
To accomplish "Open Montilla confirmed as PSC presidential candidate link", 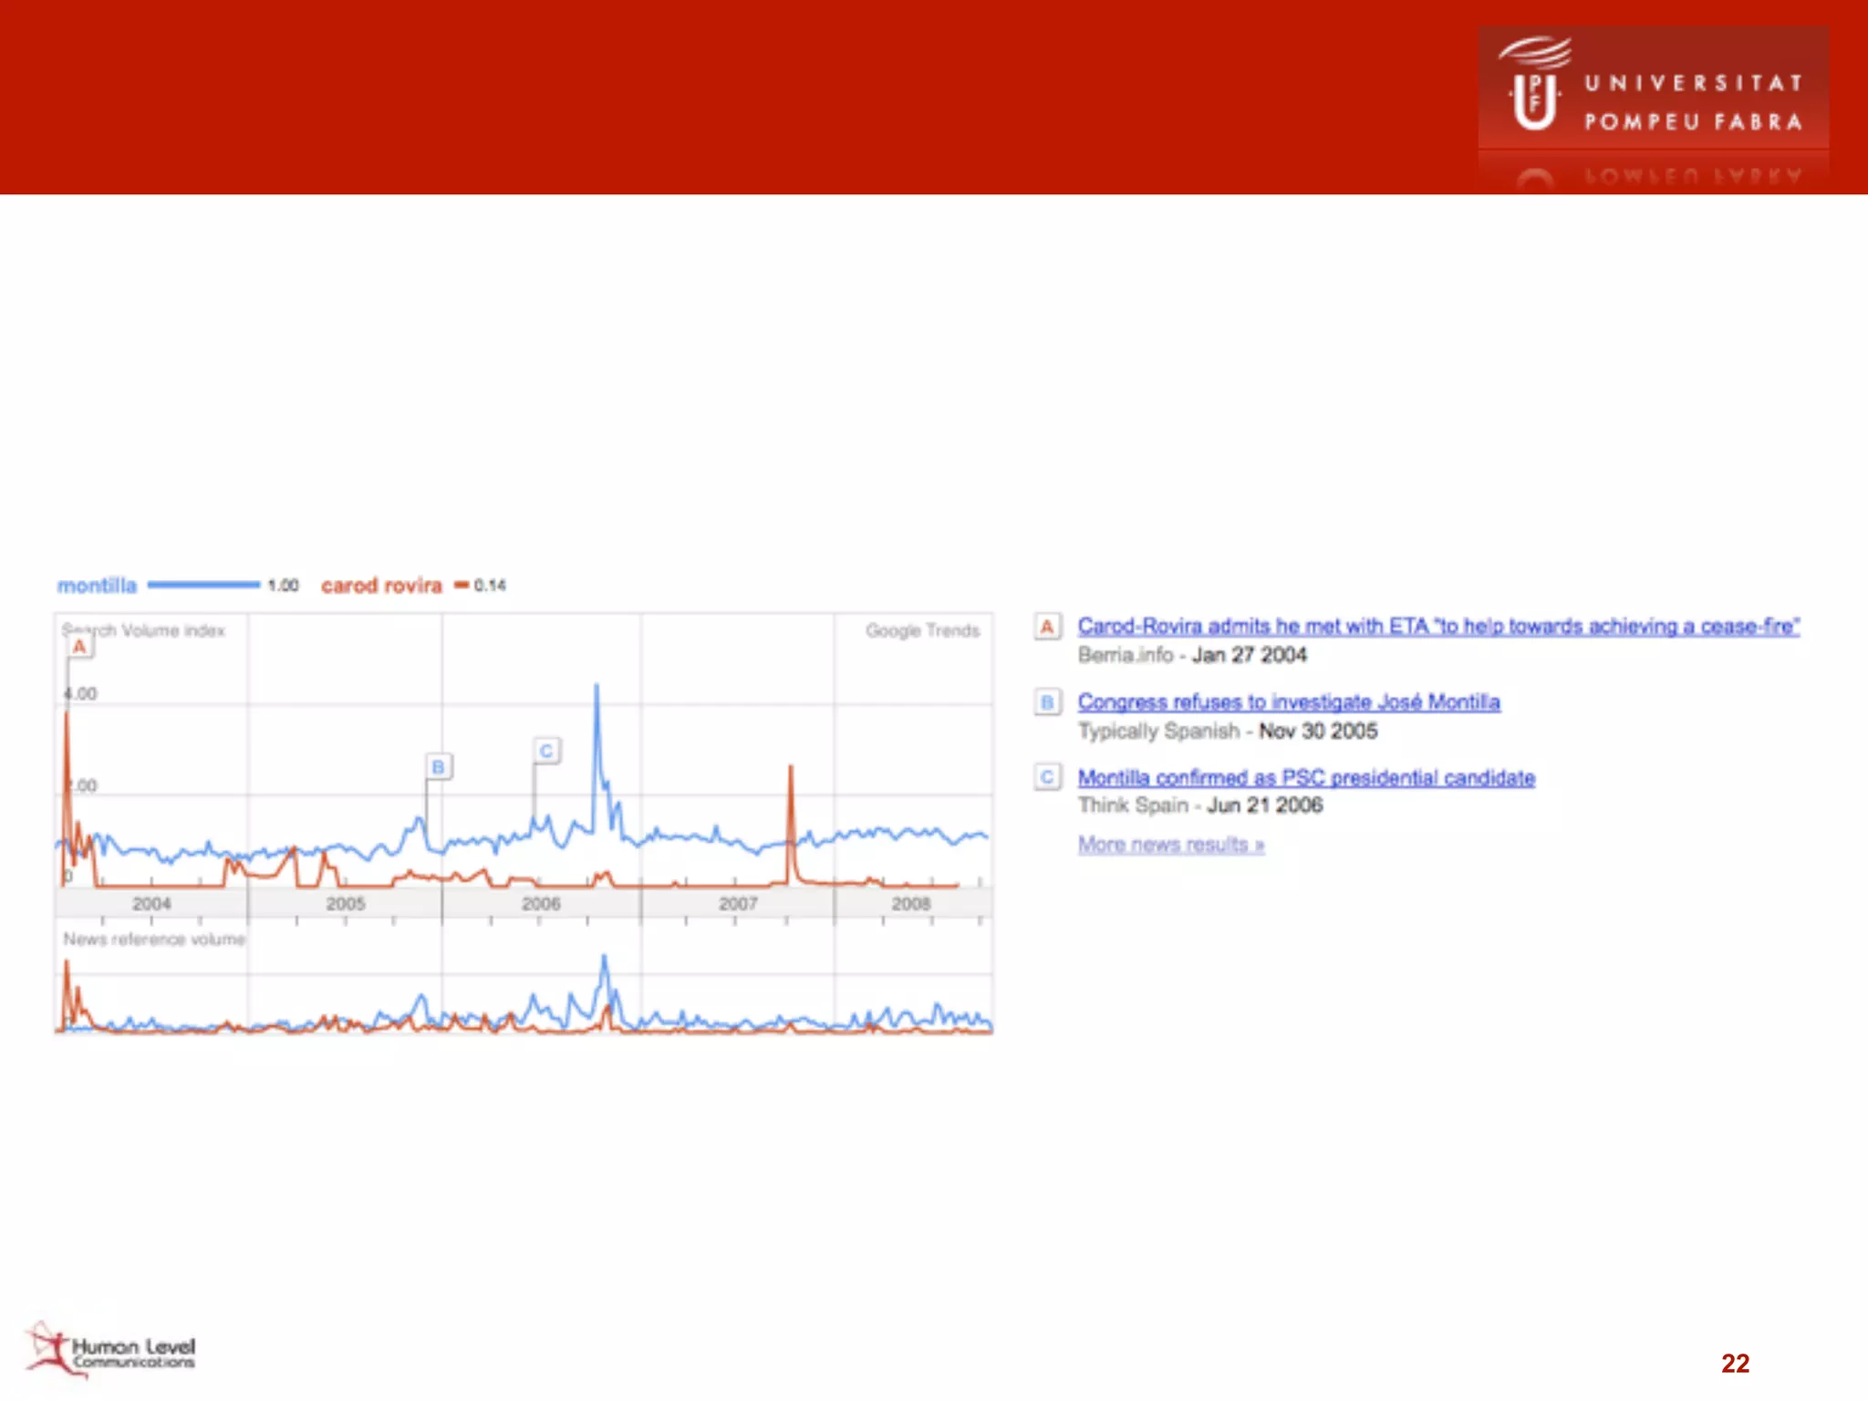I will click(x=1305, y=778).
